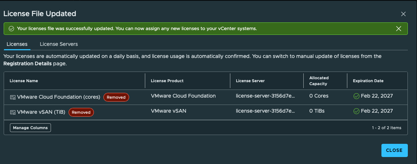Viewport: 417px width, 164px height.
Task: Close the License File Updated dialog via X
Action: [403, 14]
